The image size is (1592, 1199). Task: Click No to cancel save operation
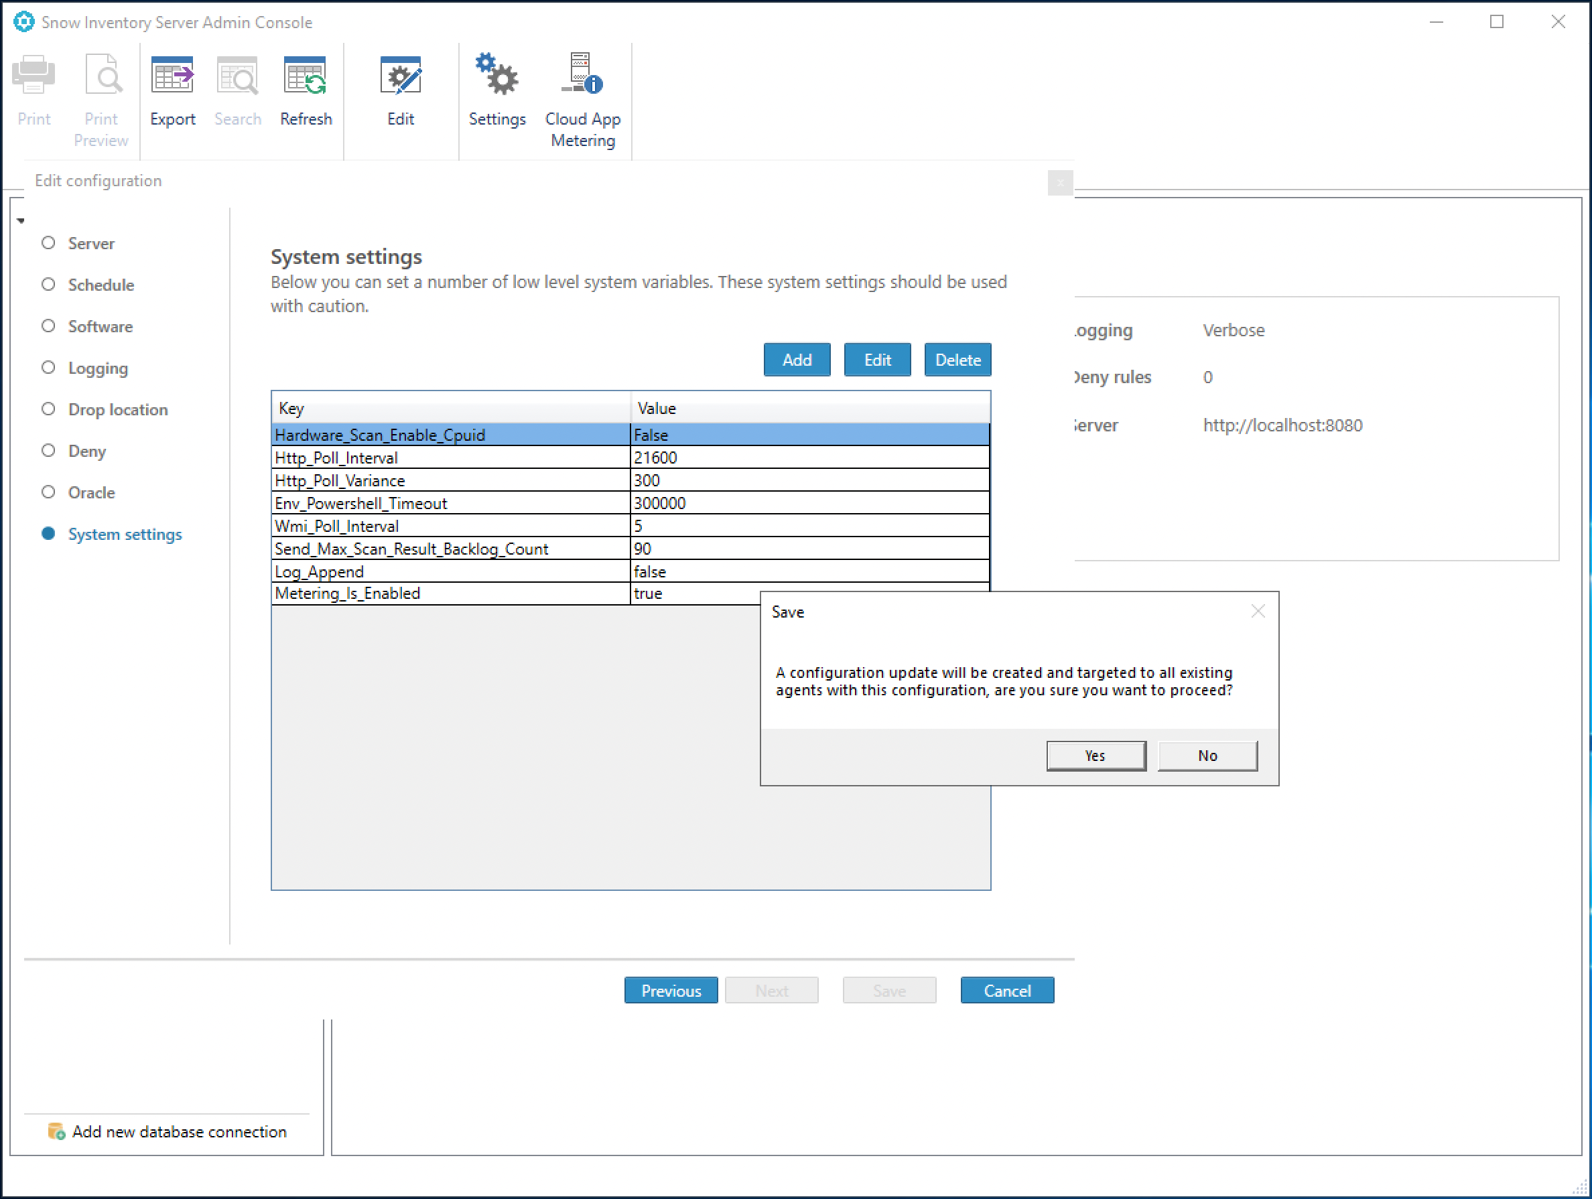[x=1205, y=756]
